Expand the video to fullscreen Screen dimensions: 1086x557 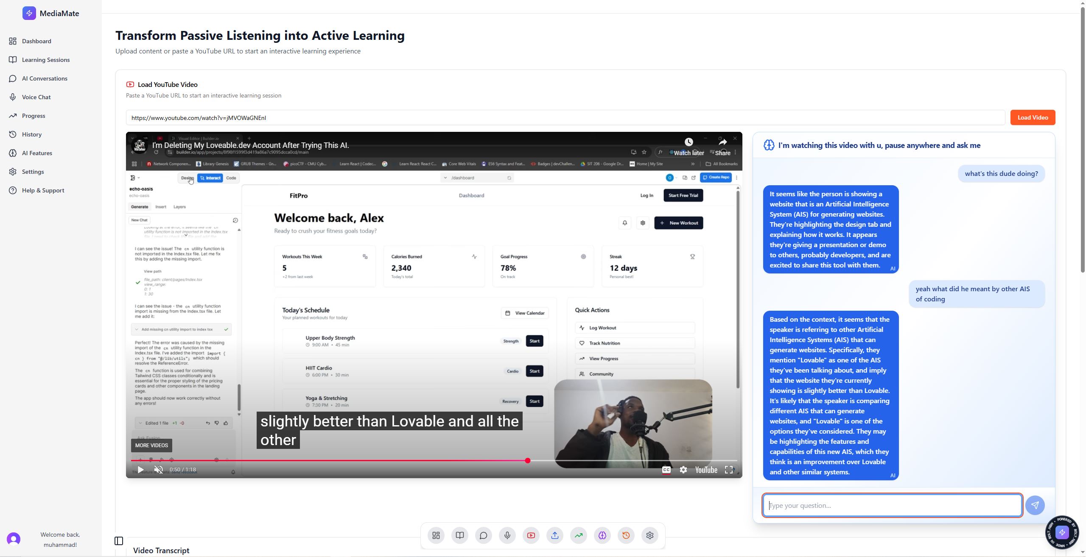tap(729, 470)
